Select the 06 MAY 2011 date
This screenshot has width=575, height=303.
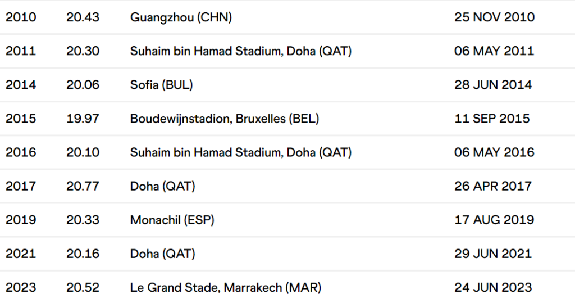point(494,51)
